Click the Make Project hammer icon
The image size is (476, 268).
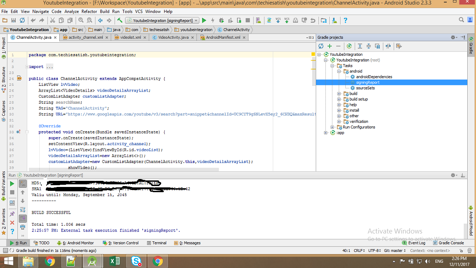120,20
